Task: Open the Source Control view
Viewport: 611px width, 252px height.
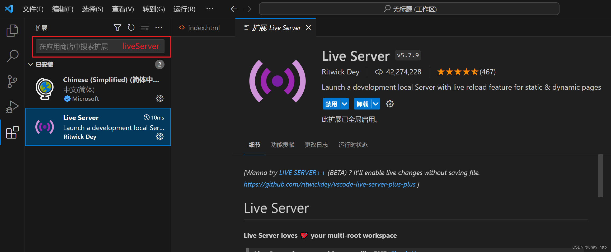Action: 12,82
